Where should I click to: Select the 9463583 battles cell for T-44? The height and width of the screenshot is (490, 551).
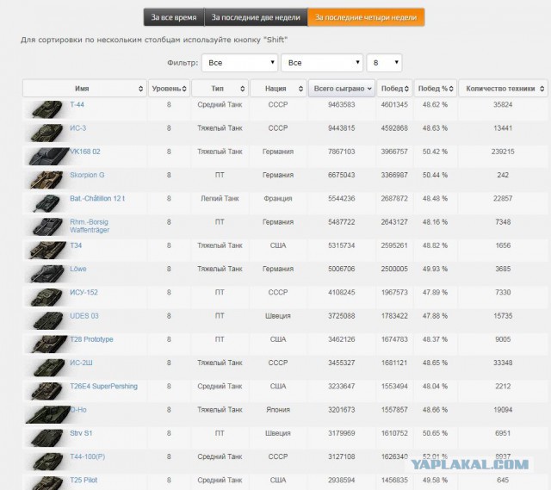342,105
